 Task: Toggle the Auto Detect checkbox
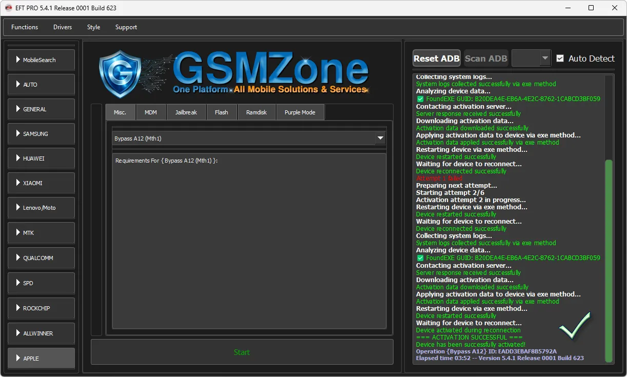point(560,58)
